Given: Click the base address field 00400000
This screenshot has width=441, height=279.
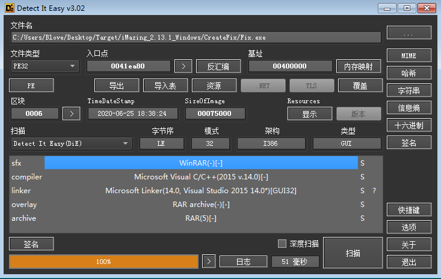Looking at the screenshot, I should click(x=290, y=66).
